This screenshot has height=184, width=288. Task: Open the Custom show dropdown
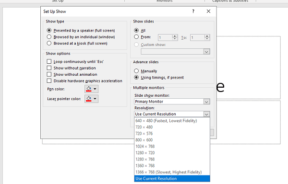pos(206,52)
